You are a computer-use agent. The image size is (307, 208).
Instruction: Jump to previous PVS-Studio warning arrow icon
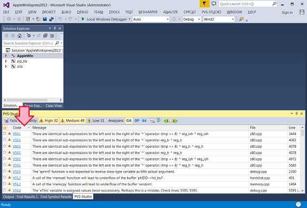167,121
